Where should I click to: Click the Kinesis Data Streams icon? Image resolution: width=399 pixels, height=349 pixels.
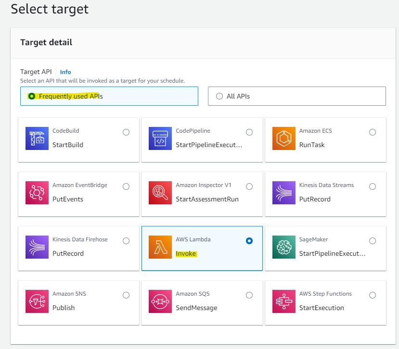[x=283, y=193]
